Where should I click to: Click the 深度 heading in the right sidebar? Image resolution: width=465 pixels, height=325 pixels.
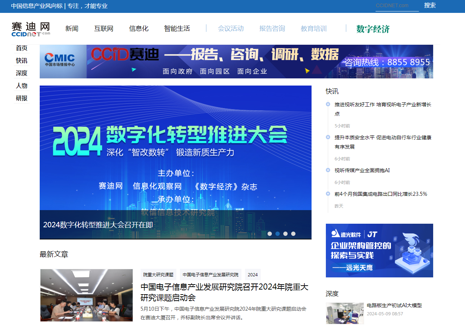(332, 294)
